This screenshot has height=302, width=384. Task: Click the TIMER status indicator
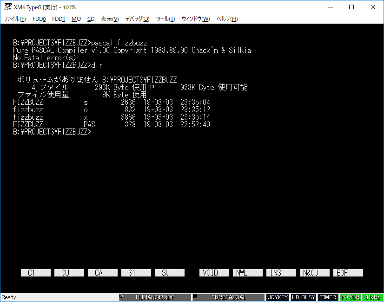coord(328,297)
